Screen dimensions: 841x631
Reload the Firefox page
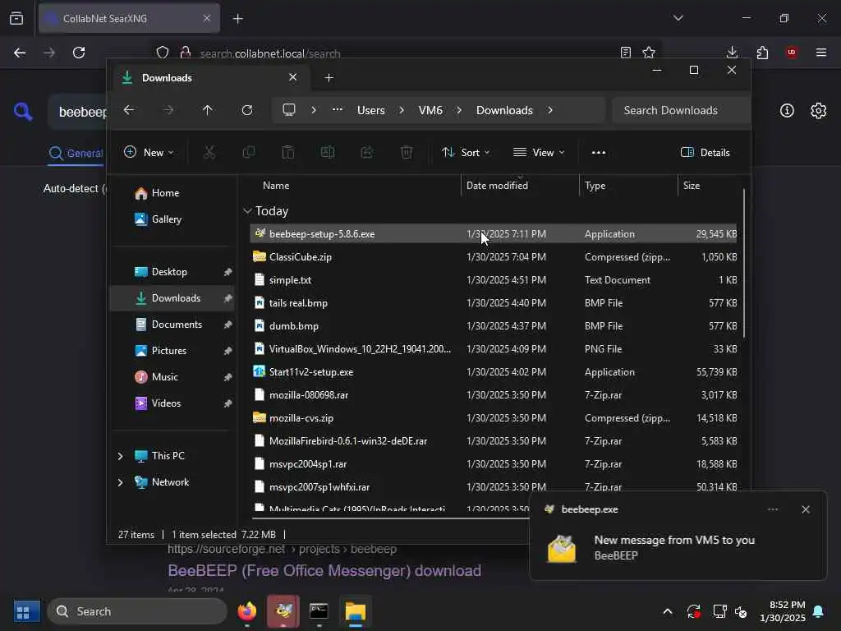tap(79, 53)
